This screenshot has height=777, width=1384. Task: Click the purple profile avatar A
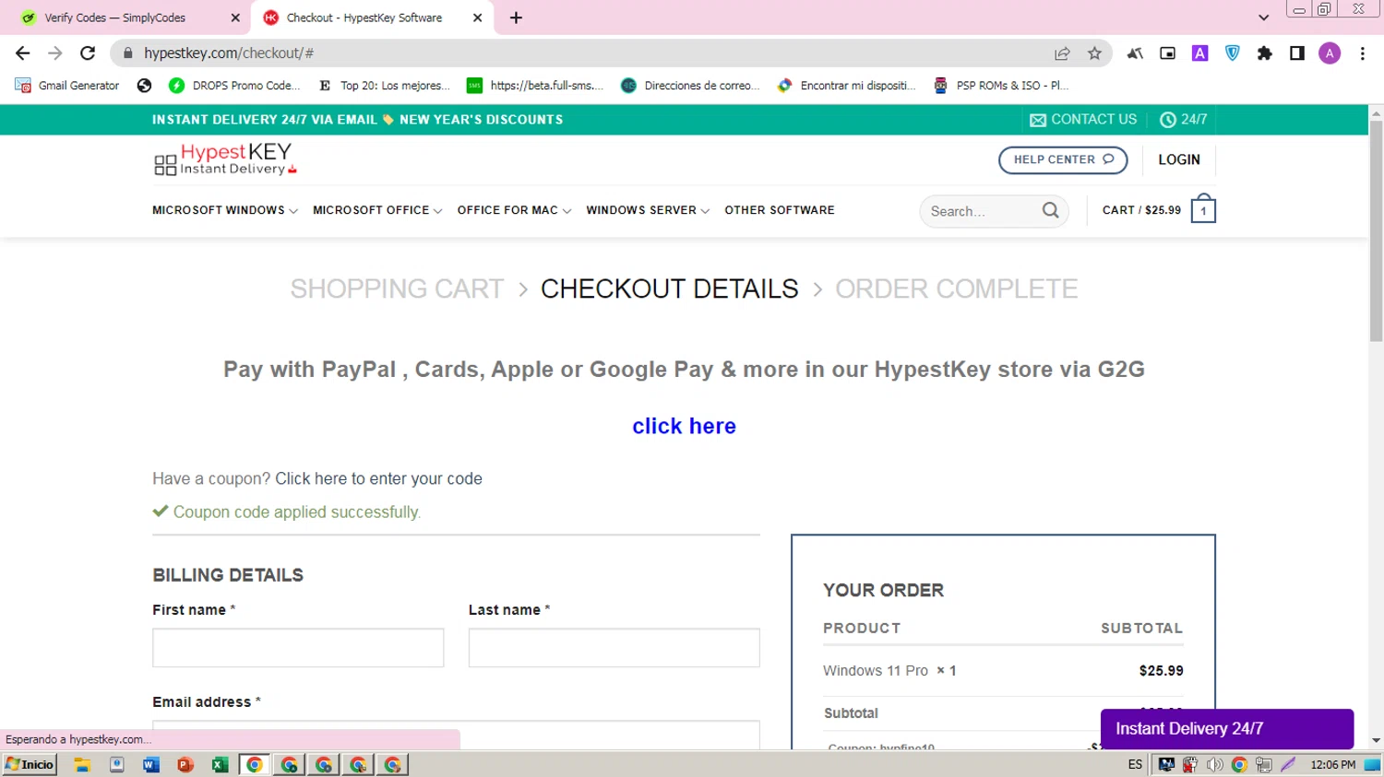(1330, 53)
